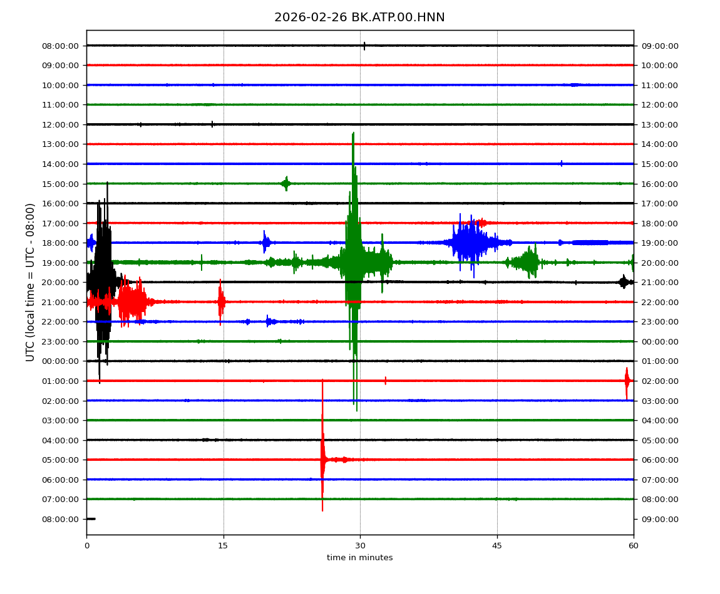Click the left "13:00:00" UTC tick label

pos(62,144)
